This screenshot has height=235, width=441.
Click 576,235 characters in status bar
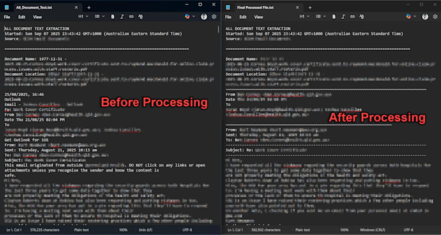(45, 230)
